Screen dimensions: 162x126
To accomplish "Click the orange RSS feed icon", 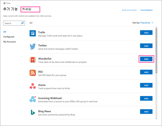I will coord(33,73).
